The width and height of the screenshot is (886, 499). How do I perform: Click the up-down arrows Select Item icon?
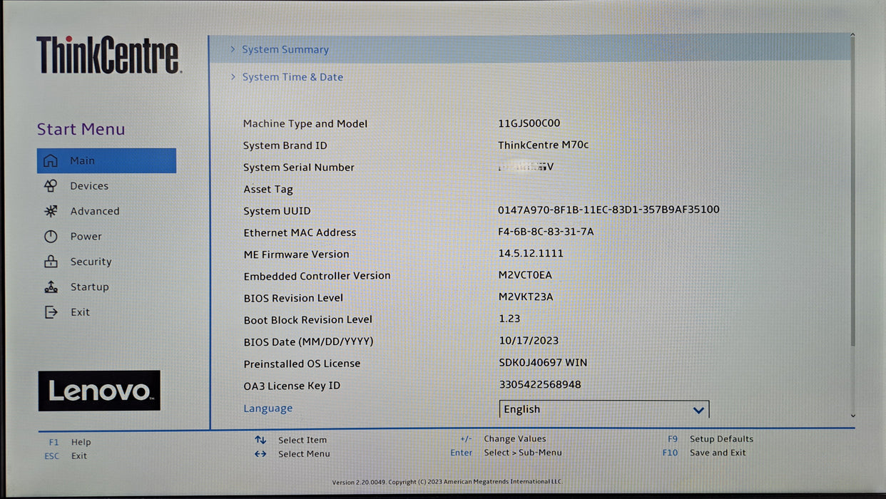[x=260, y=440]
